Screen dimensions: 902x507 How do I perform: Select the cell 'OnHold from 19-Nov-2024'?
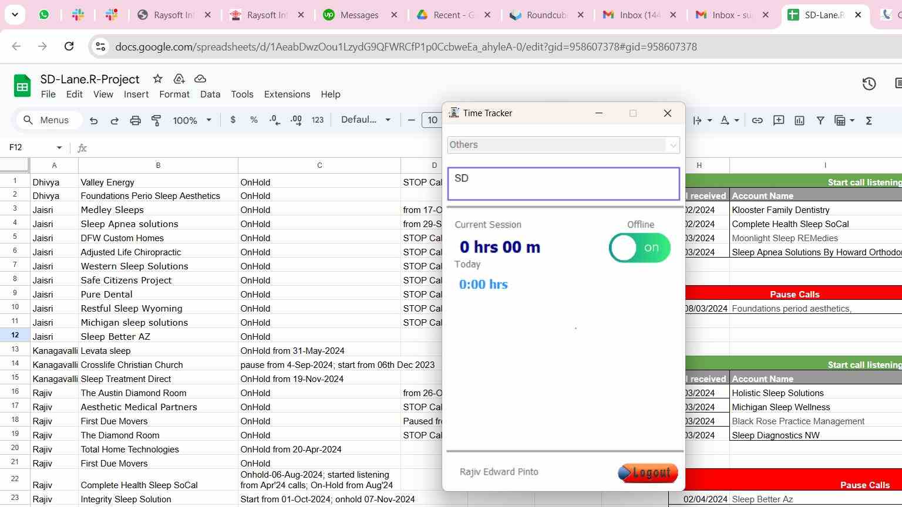(x=319, y=378)
